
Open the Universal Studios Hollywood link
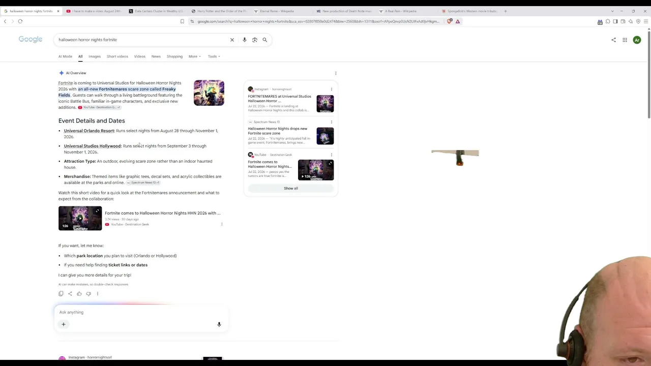[x=93, y=146]
